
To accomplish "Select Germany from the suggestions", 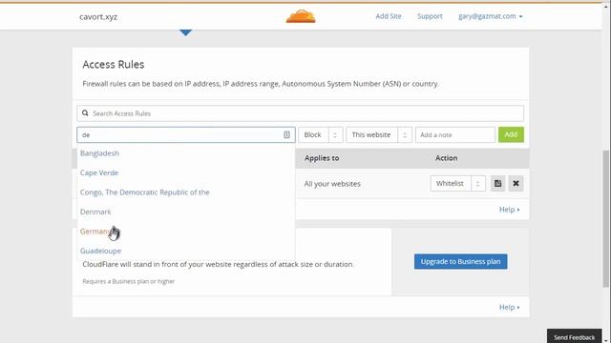I will point(95,232).
